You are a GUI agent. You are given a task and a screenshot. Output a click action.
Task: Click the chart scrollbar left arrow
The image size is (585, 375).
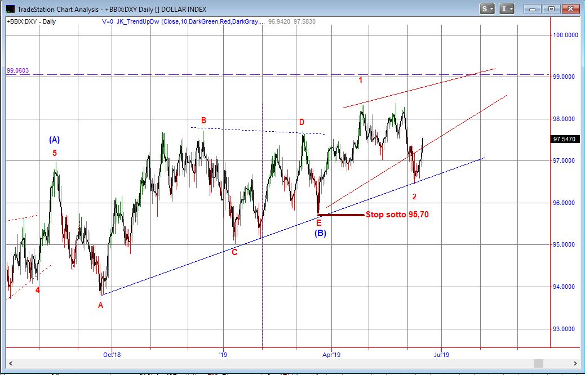pyautogui.click(x=11, y=363)
